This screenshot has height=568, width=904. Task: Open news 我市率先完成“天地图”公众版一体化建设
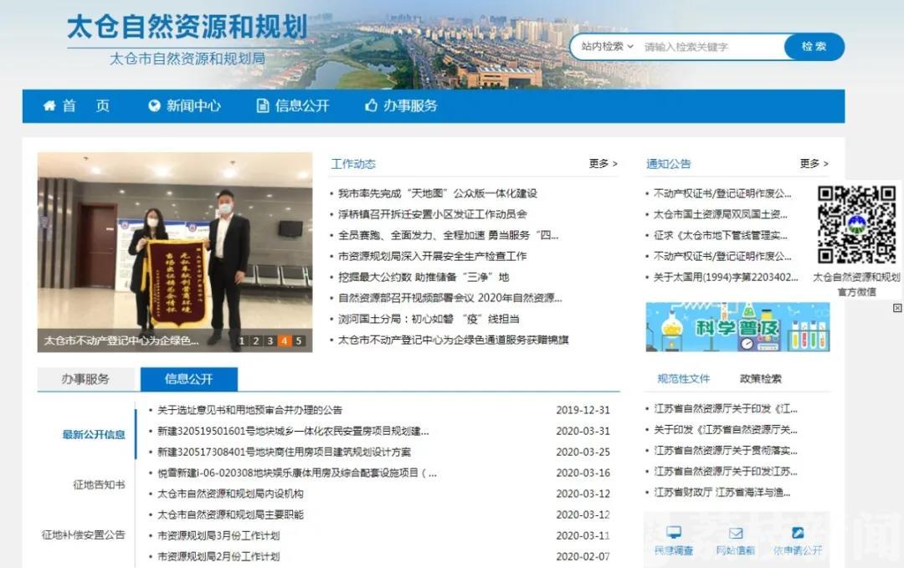pos(438,193)
